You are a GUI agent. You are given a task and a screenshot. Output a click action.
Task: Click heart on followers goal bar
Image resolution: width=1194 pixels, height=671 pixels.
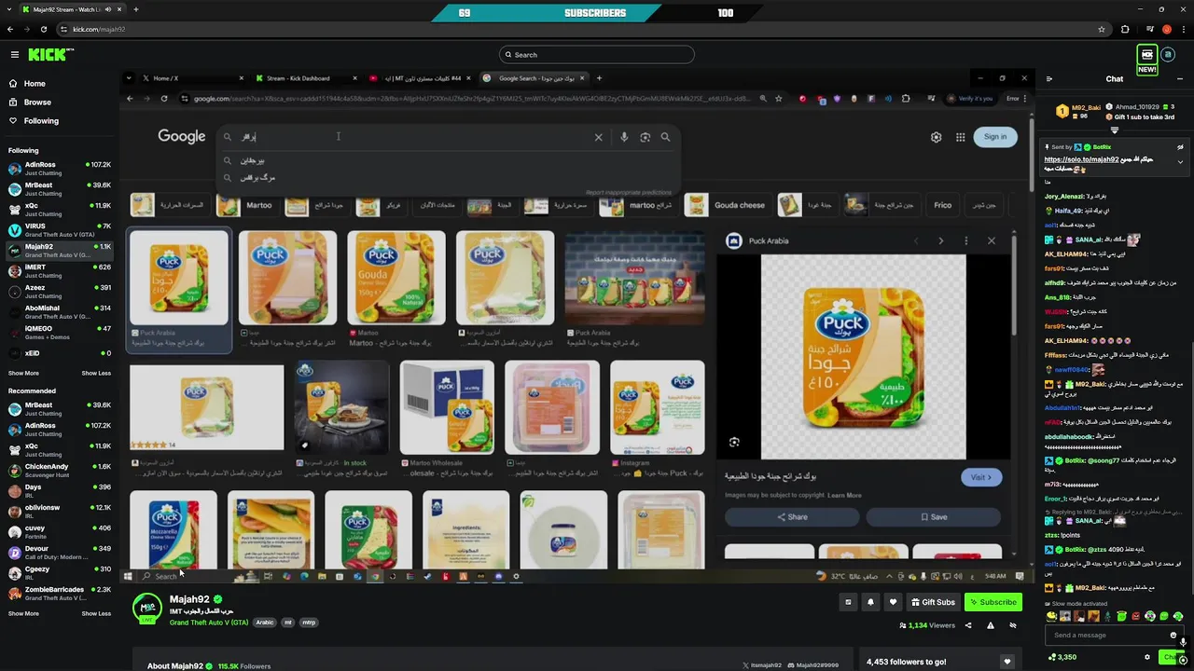click(x=1007, y=662)
